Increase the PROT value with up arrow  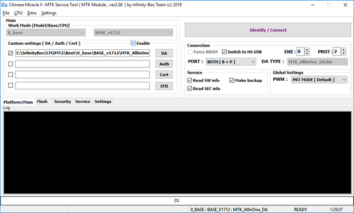(343, 50)
